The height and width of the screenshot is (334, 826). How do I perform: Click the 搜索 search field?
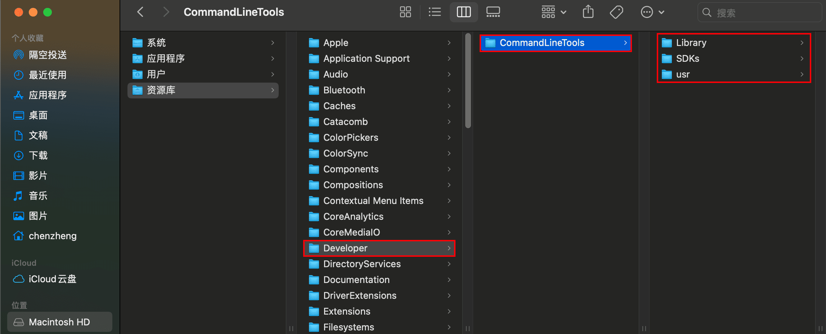tap(760, 13)
